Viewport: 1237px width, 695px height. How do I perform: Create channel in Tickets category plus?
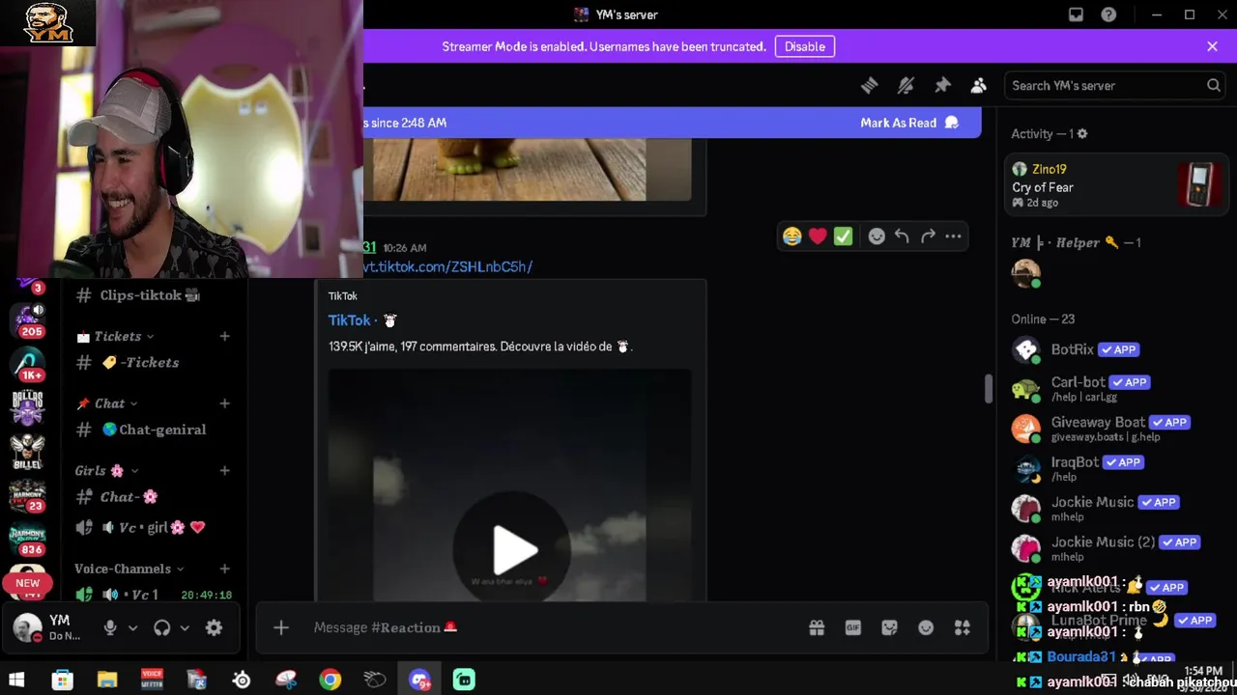224,336
